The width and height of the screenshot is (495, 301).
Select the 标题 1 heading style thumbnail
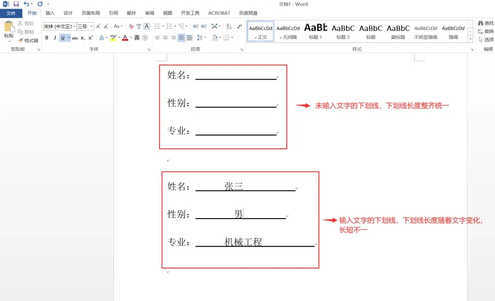316,31
